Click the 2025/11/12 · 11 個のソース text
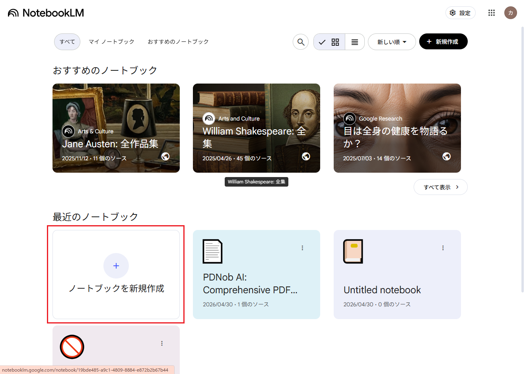This screenshot has width=525, height=374. tap(94, 158)
